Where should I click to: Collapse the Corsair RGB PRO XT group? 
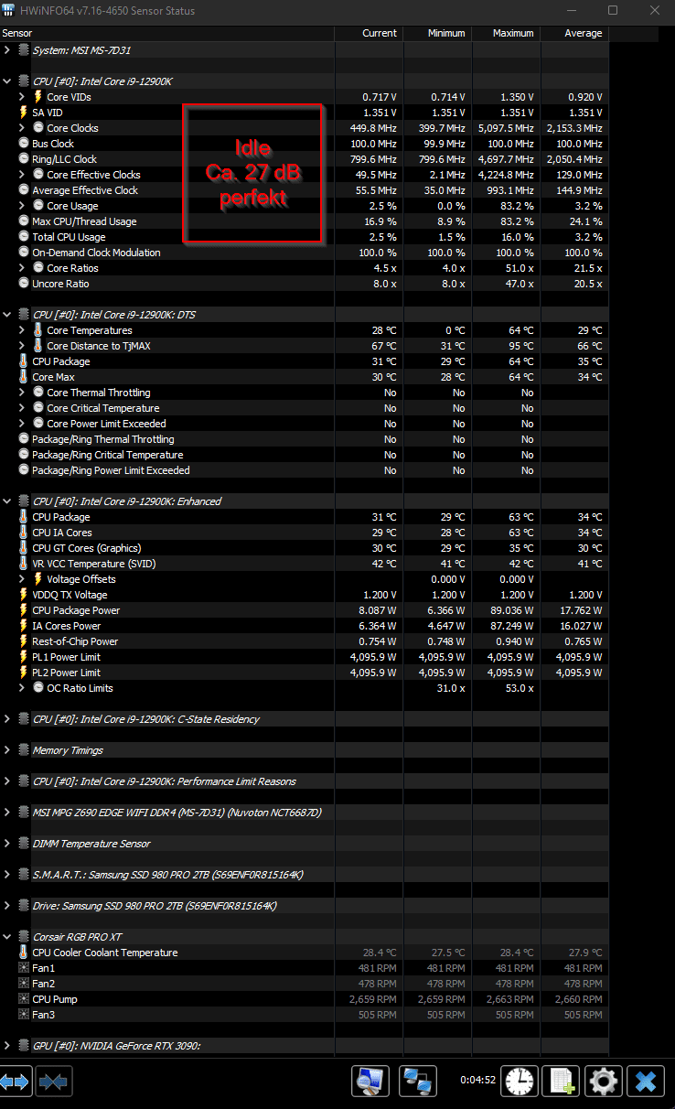[7, 937]
